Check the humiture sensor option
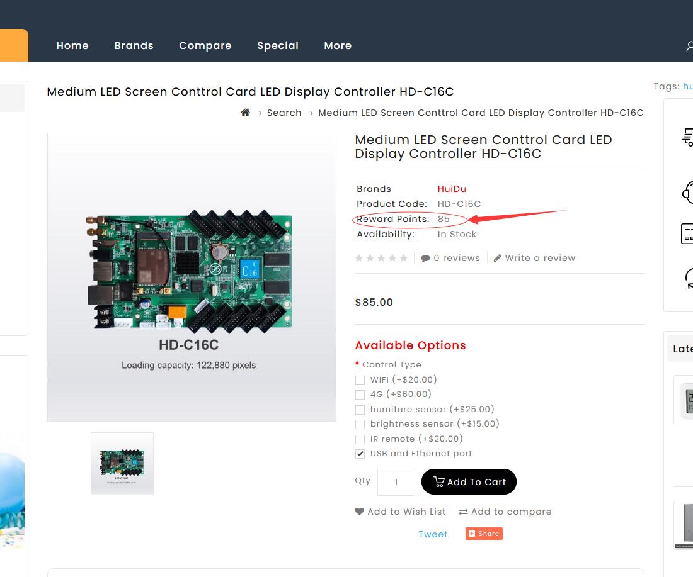Viewport: 693px width, 577px height. [x=360, y=410]
